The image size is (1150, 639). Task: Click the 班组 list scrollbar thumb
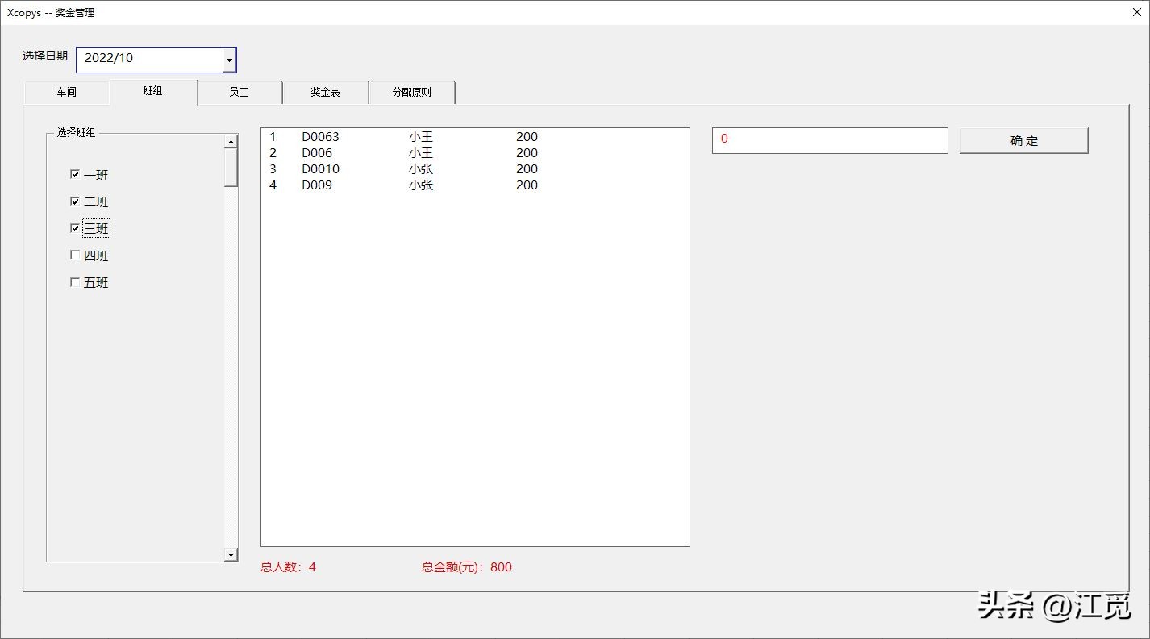pyautogui.click(x=231, y=168)
